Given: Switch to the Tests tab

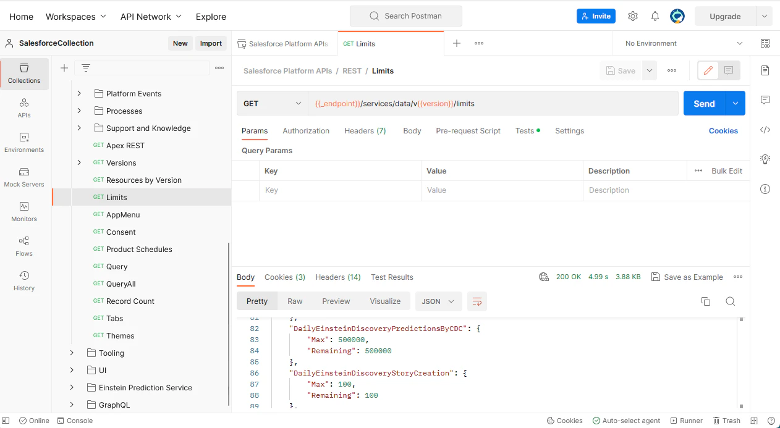Looking at the screenshot, I should (527, 131).
